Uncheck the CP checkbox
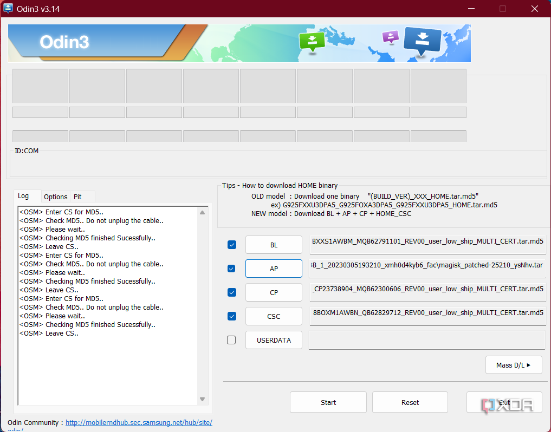 231,292
